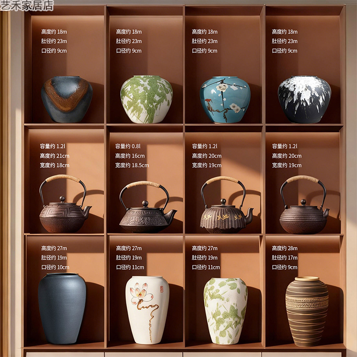Choose the tall matte dark gray vase
Screen dimensions: 357x357
coord(62,308)
